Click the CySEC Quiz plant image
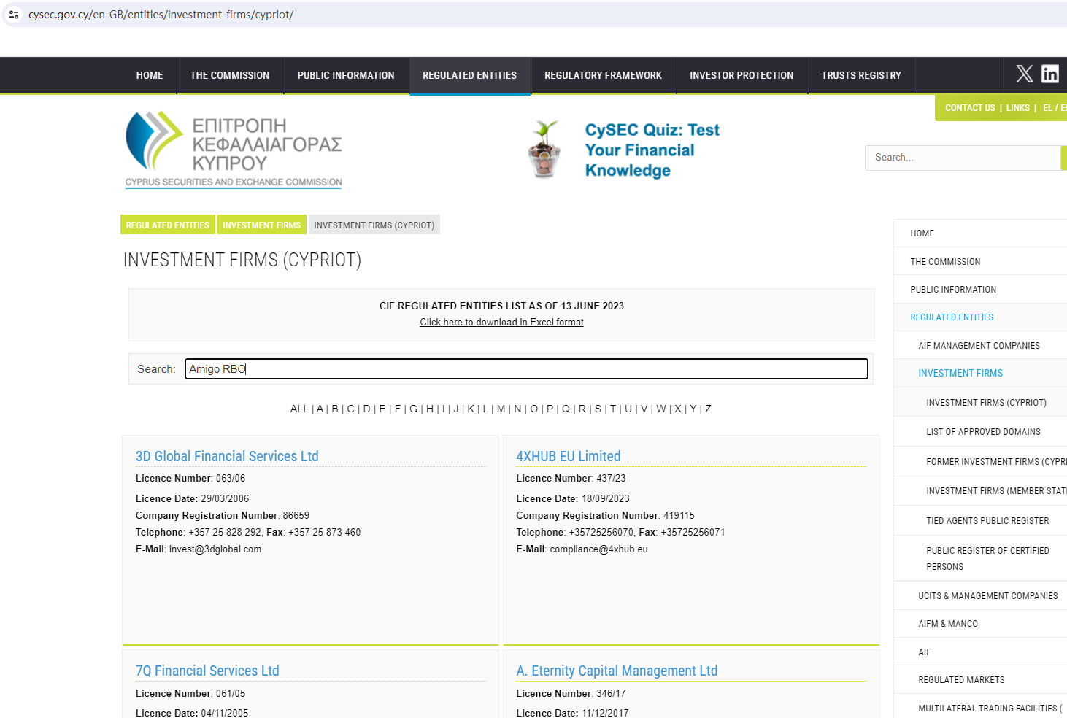This screenshot has width=1067, height=718. click(x=544, y=150)
